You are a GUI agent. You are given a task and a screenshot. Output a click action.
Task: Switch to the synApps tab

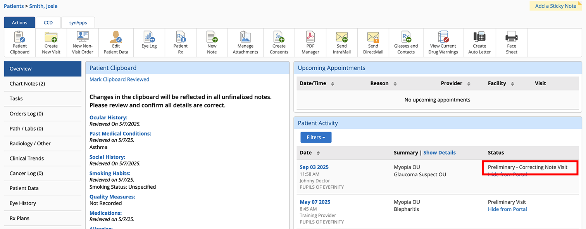(78, 22)
